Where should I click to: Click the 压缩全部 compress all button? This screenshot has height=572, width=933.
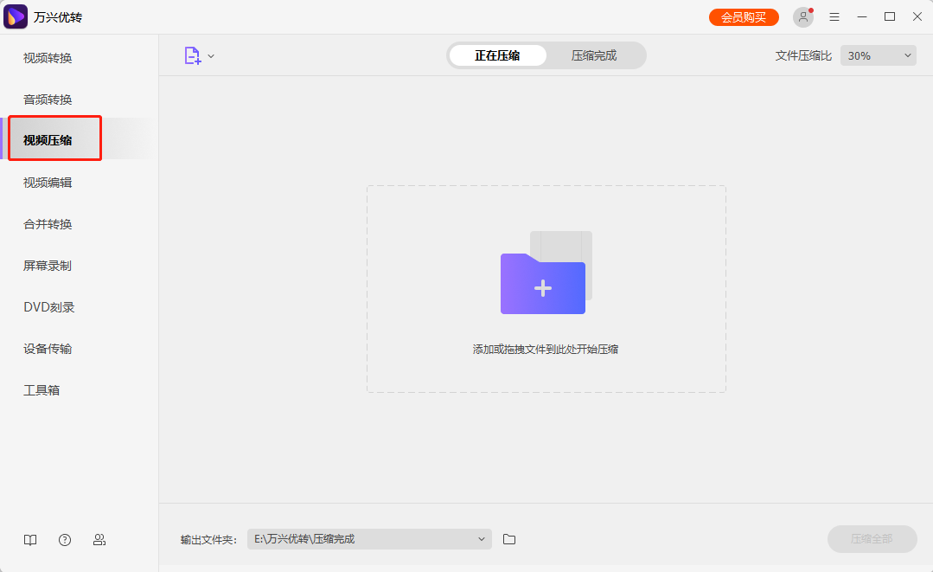click(872, 538)
